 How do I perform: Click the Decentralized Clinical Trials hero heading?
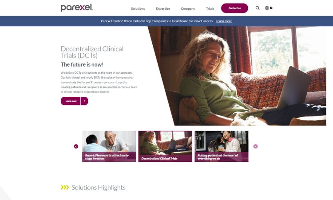[92, 52]
